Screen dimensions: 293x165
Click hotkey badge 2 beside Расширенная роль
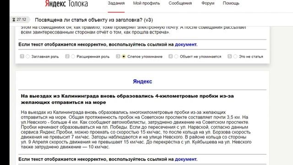67,56
